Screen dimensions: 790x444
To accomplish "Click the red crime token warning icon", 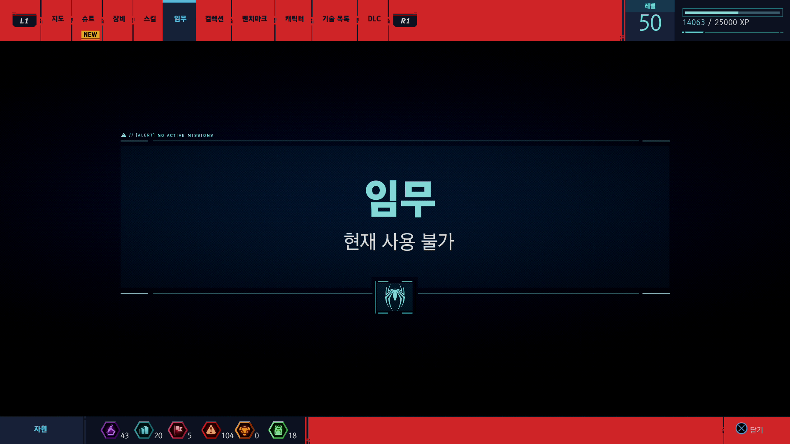I will 211,430.
